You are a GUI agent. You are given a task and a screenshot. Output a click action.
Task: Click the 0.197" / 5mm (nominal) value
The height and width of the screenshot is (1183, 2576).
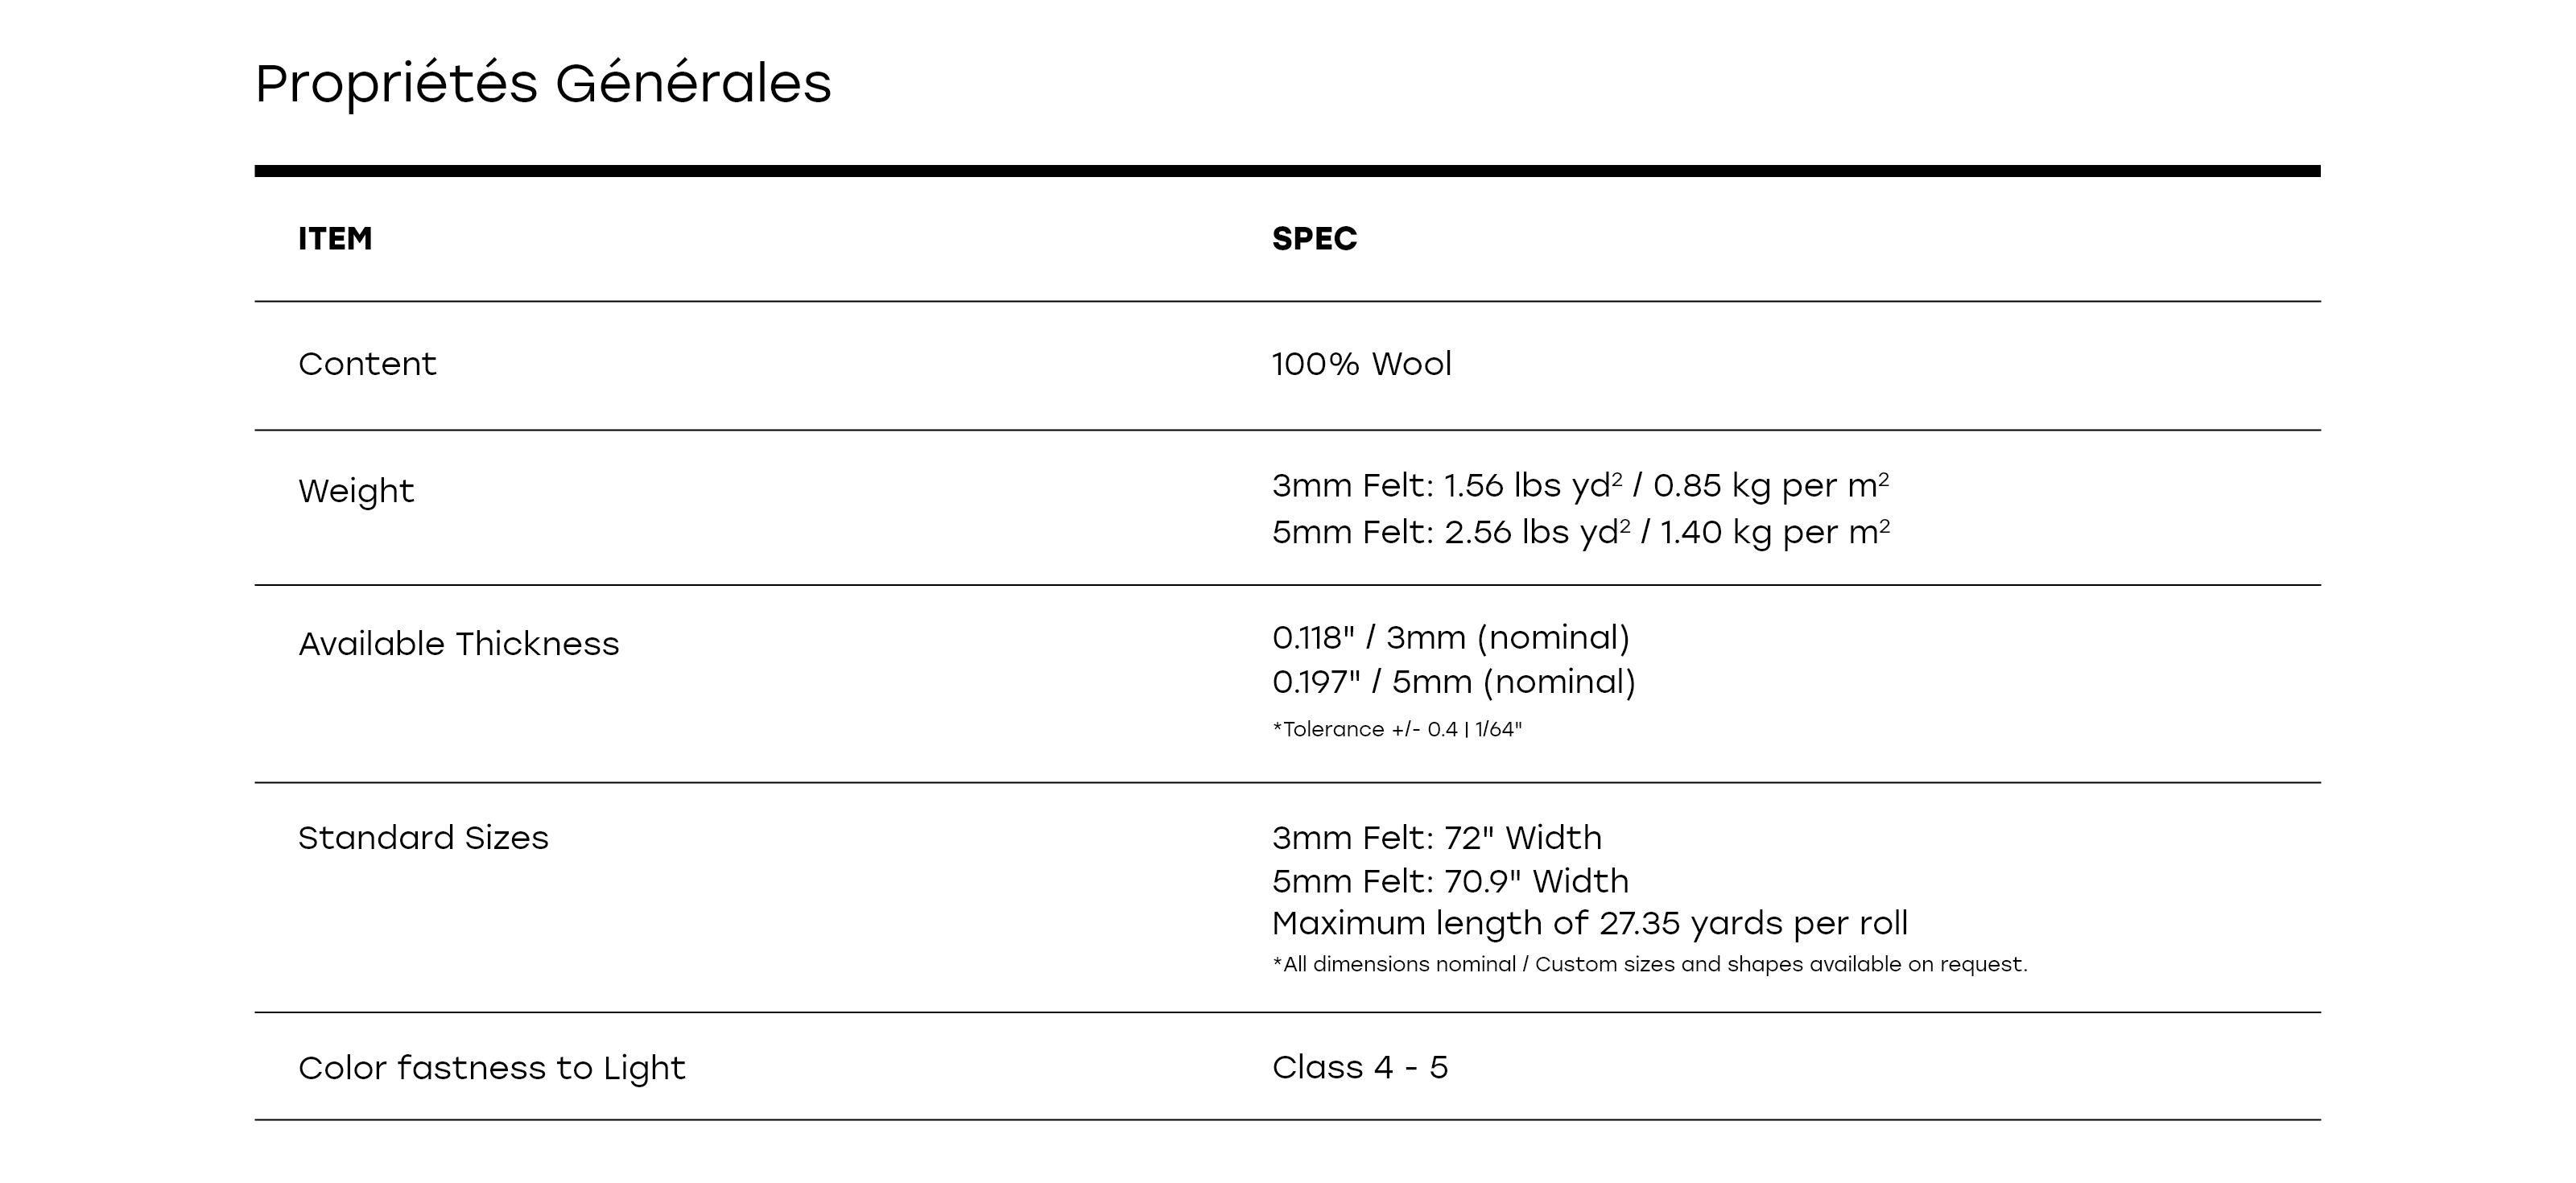(x=1454, y=682)
